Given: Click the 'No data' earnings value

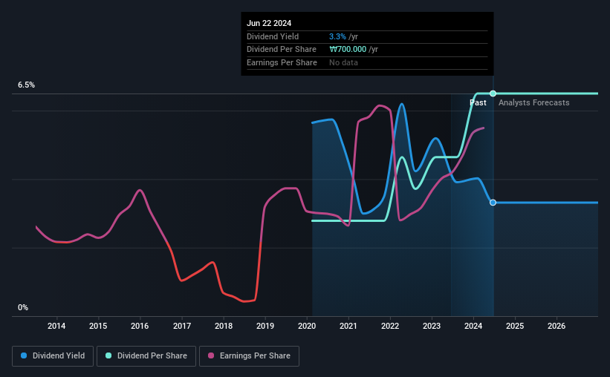Looking at the screenshot, I should pos(343,62).
